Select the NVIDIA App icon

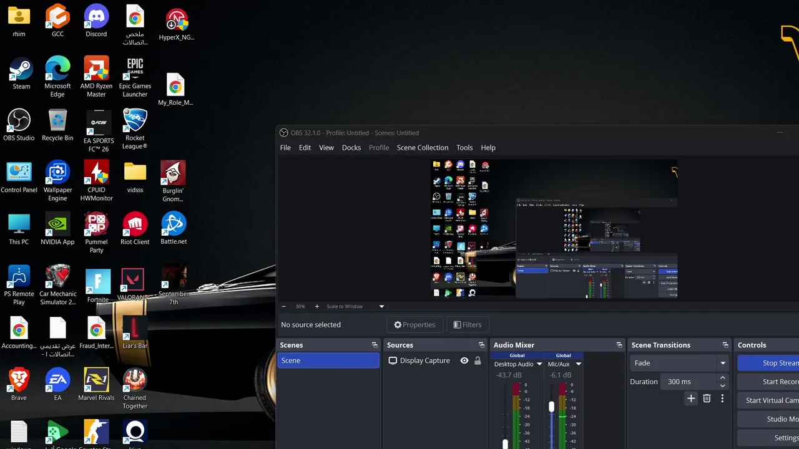(x=57, y=229)
